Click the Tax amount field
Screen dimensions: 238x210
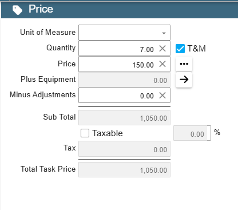click(x=124, y=149)
